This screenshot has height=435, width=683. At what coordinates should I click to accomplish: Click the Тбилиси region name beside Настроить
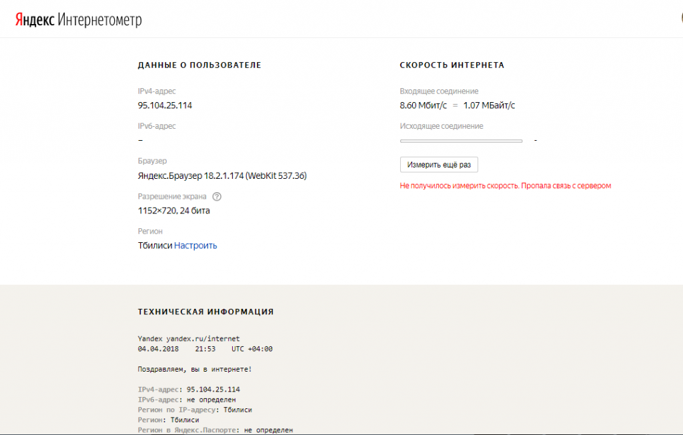pyautogui.click(x=155, y=246)
